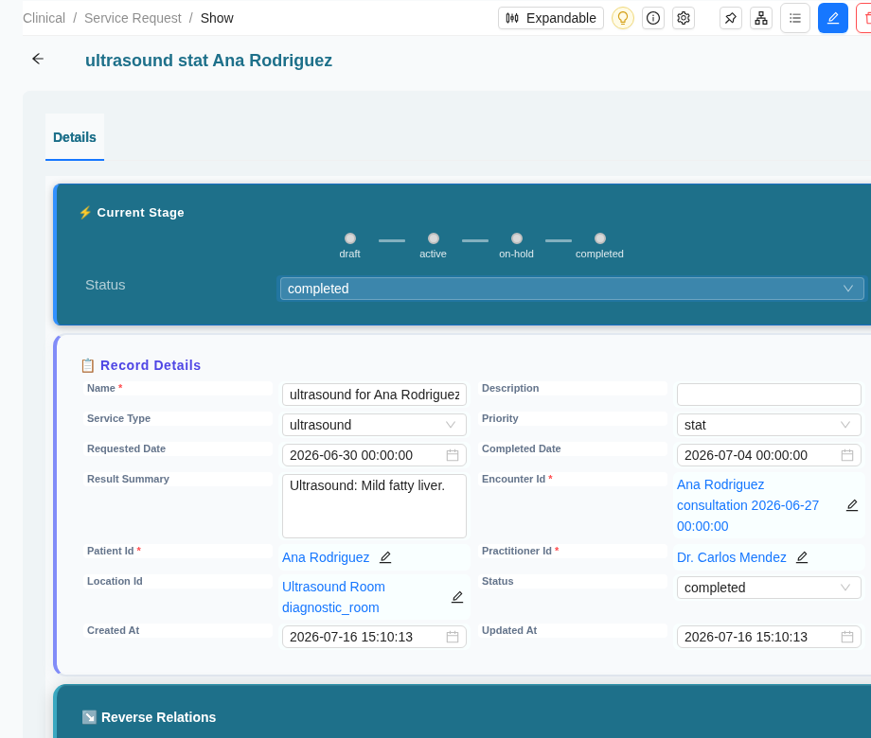Edit Location Id Ultrasound Room pencil icon

coord(456,597)
